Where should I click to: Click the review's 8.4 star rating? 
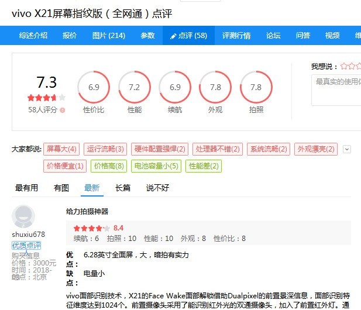[x=91, y=228]
